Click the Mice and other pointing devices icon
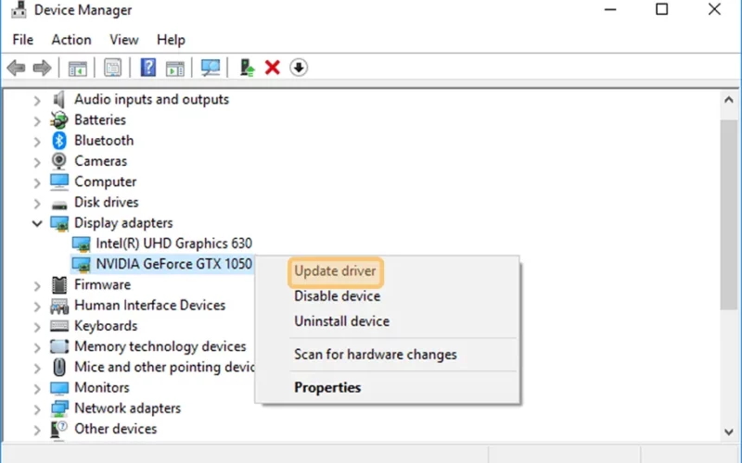This screenshot has height=463, width=742. (59, 367)
